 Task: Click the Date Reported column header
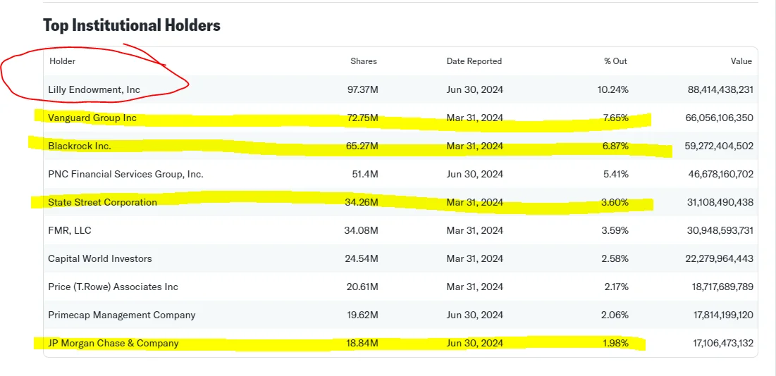tap(474, 61)
